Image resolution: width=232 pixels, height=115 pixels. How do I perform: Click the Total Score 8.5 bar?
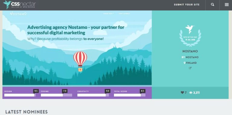130,95
